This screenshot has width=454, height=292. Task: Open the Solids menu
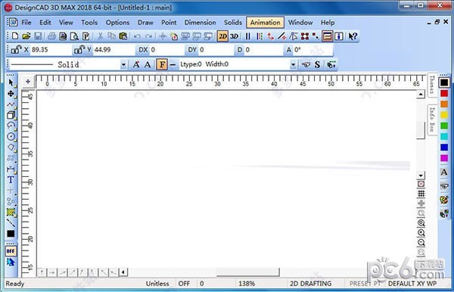tap(233, 23)
